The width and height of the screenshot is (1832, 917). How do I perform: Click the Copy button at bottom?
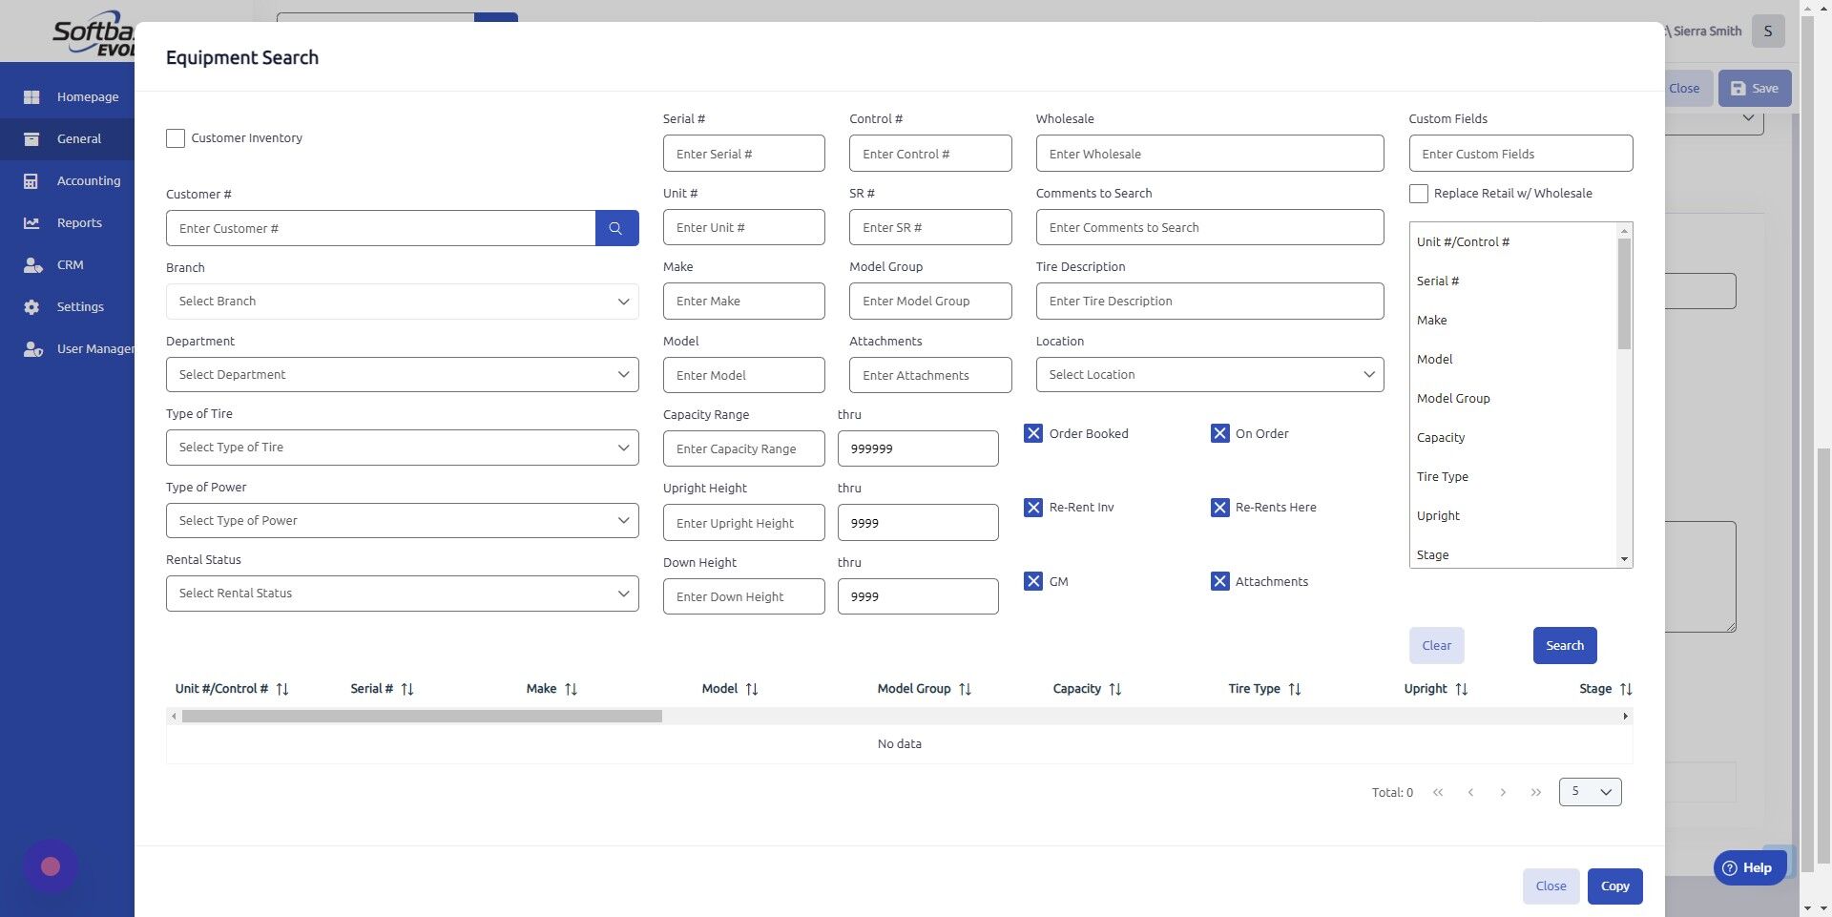tap(1614, 886)
